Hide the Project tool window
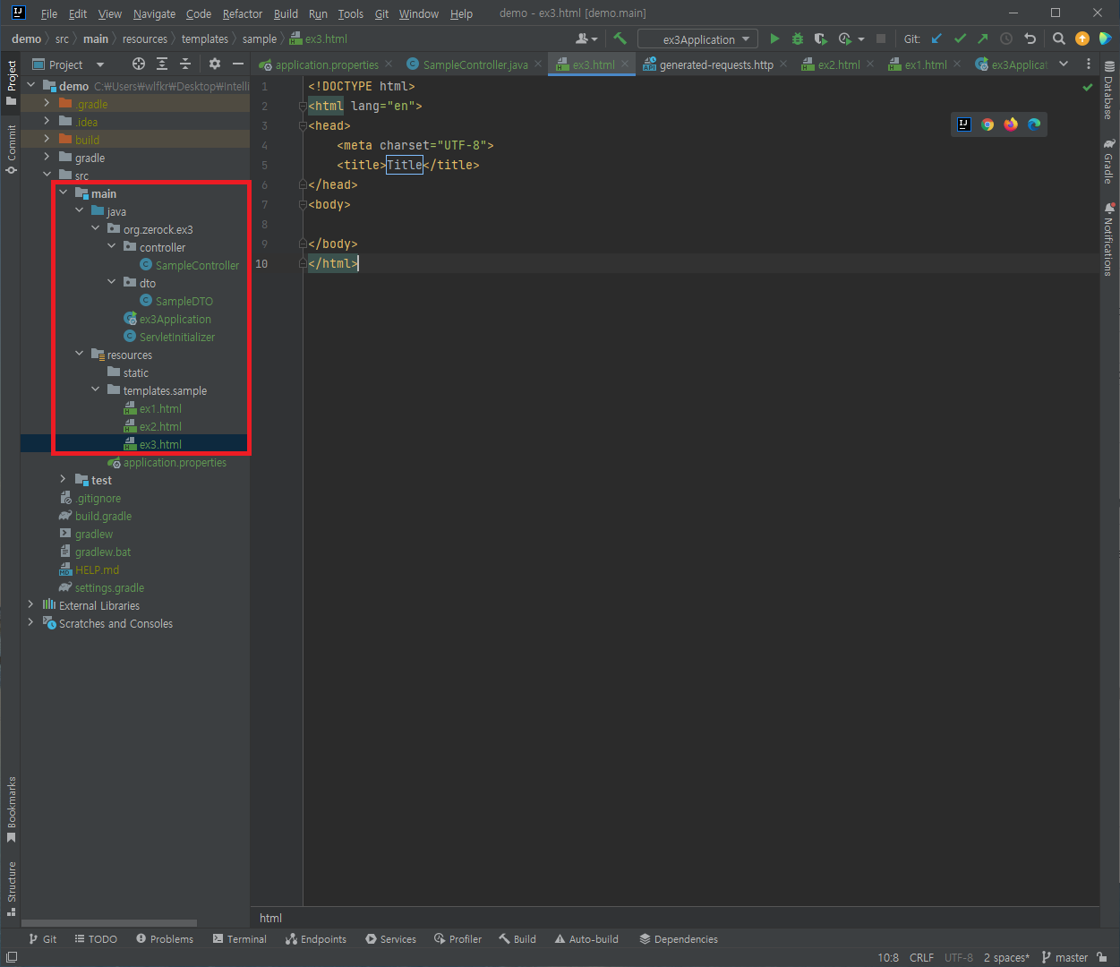Screen dimensions: 1120x967 coord(238,64)
